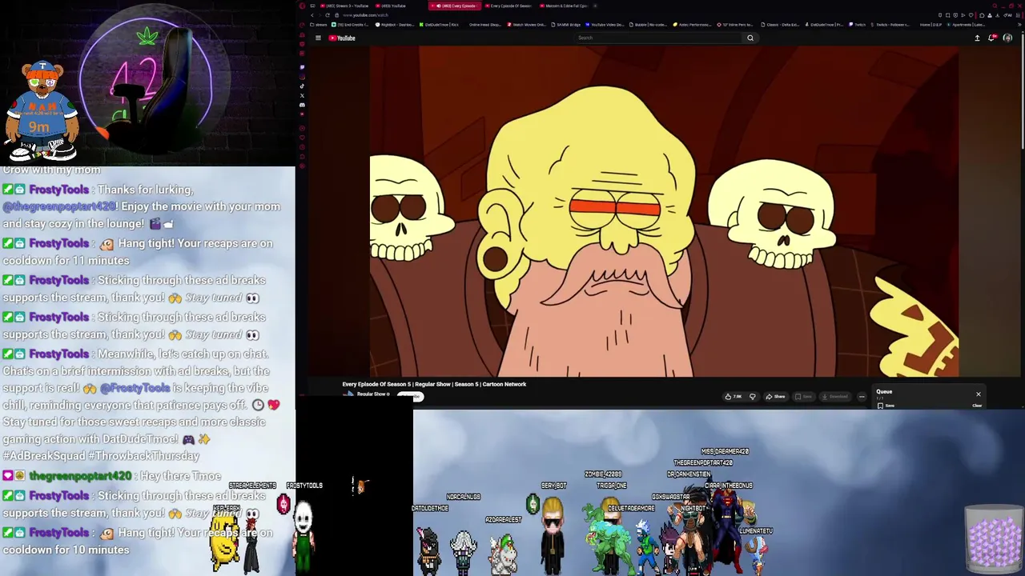The image size is (1025, 576).
Task: Save the queue with the bookmark icon
Action: point(880,406)
